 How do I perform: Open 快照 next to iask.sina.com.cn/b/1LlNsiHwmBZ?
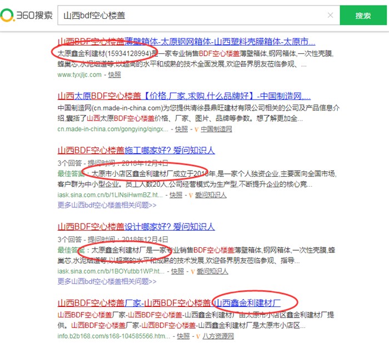click(x=176, y=195)
